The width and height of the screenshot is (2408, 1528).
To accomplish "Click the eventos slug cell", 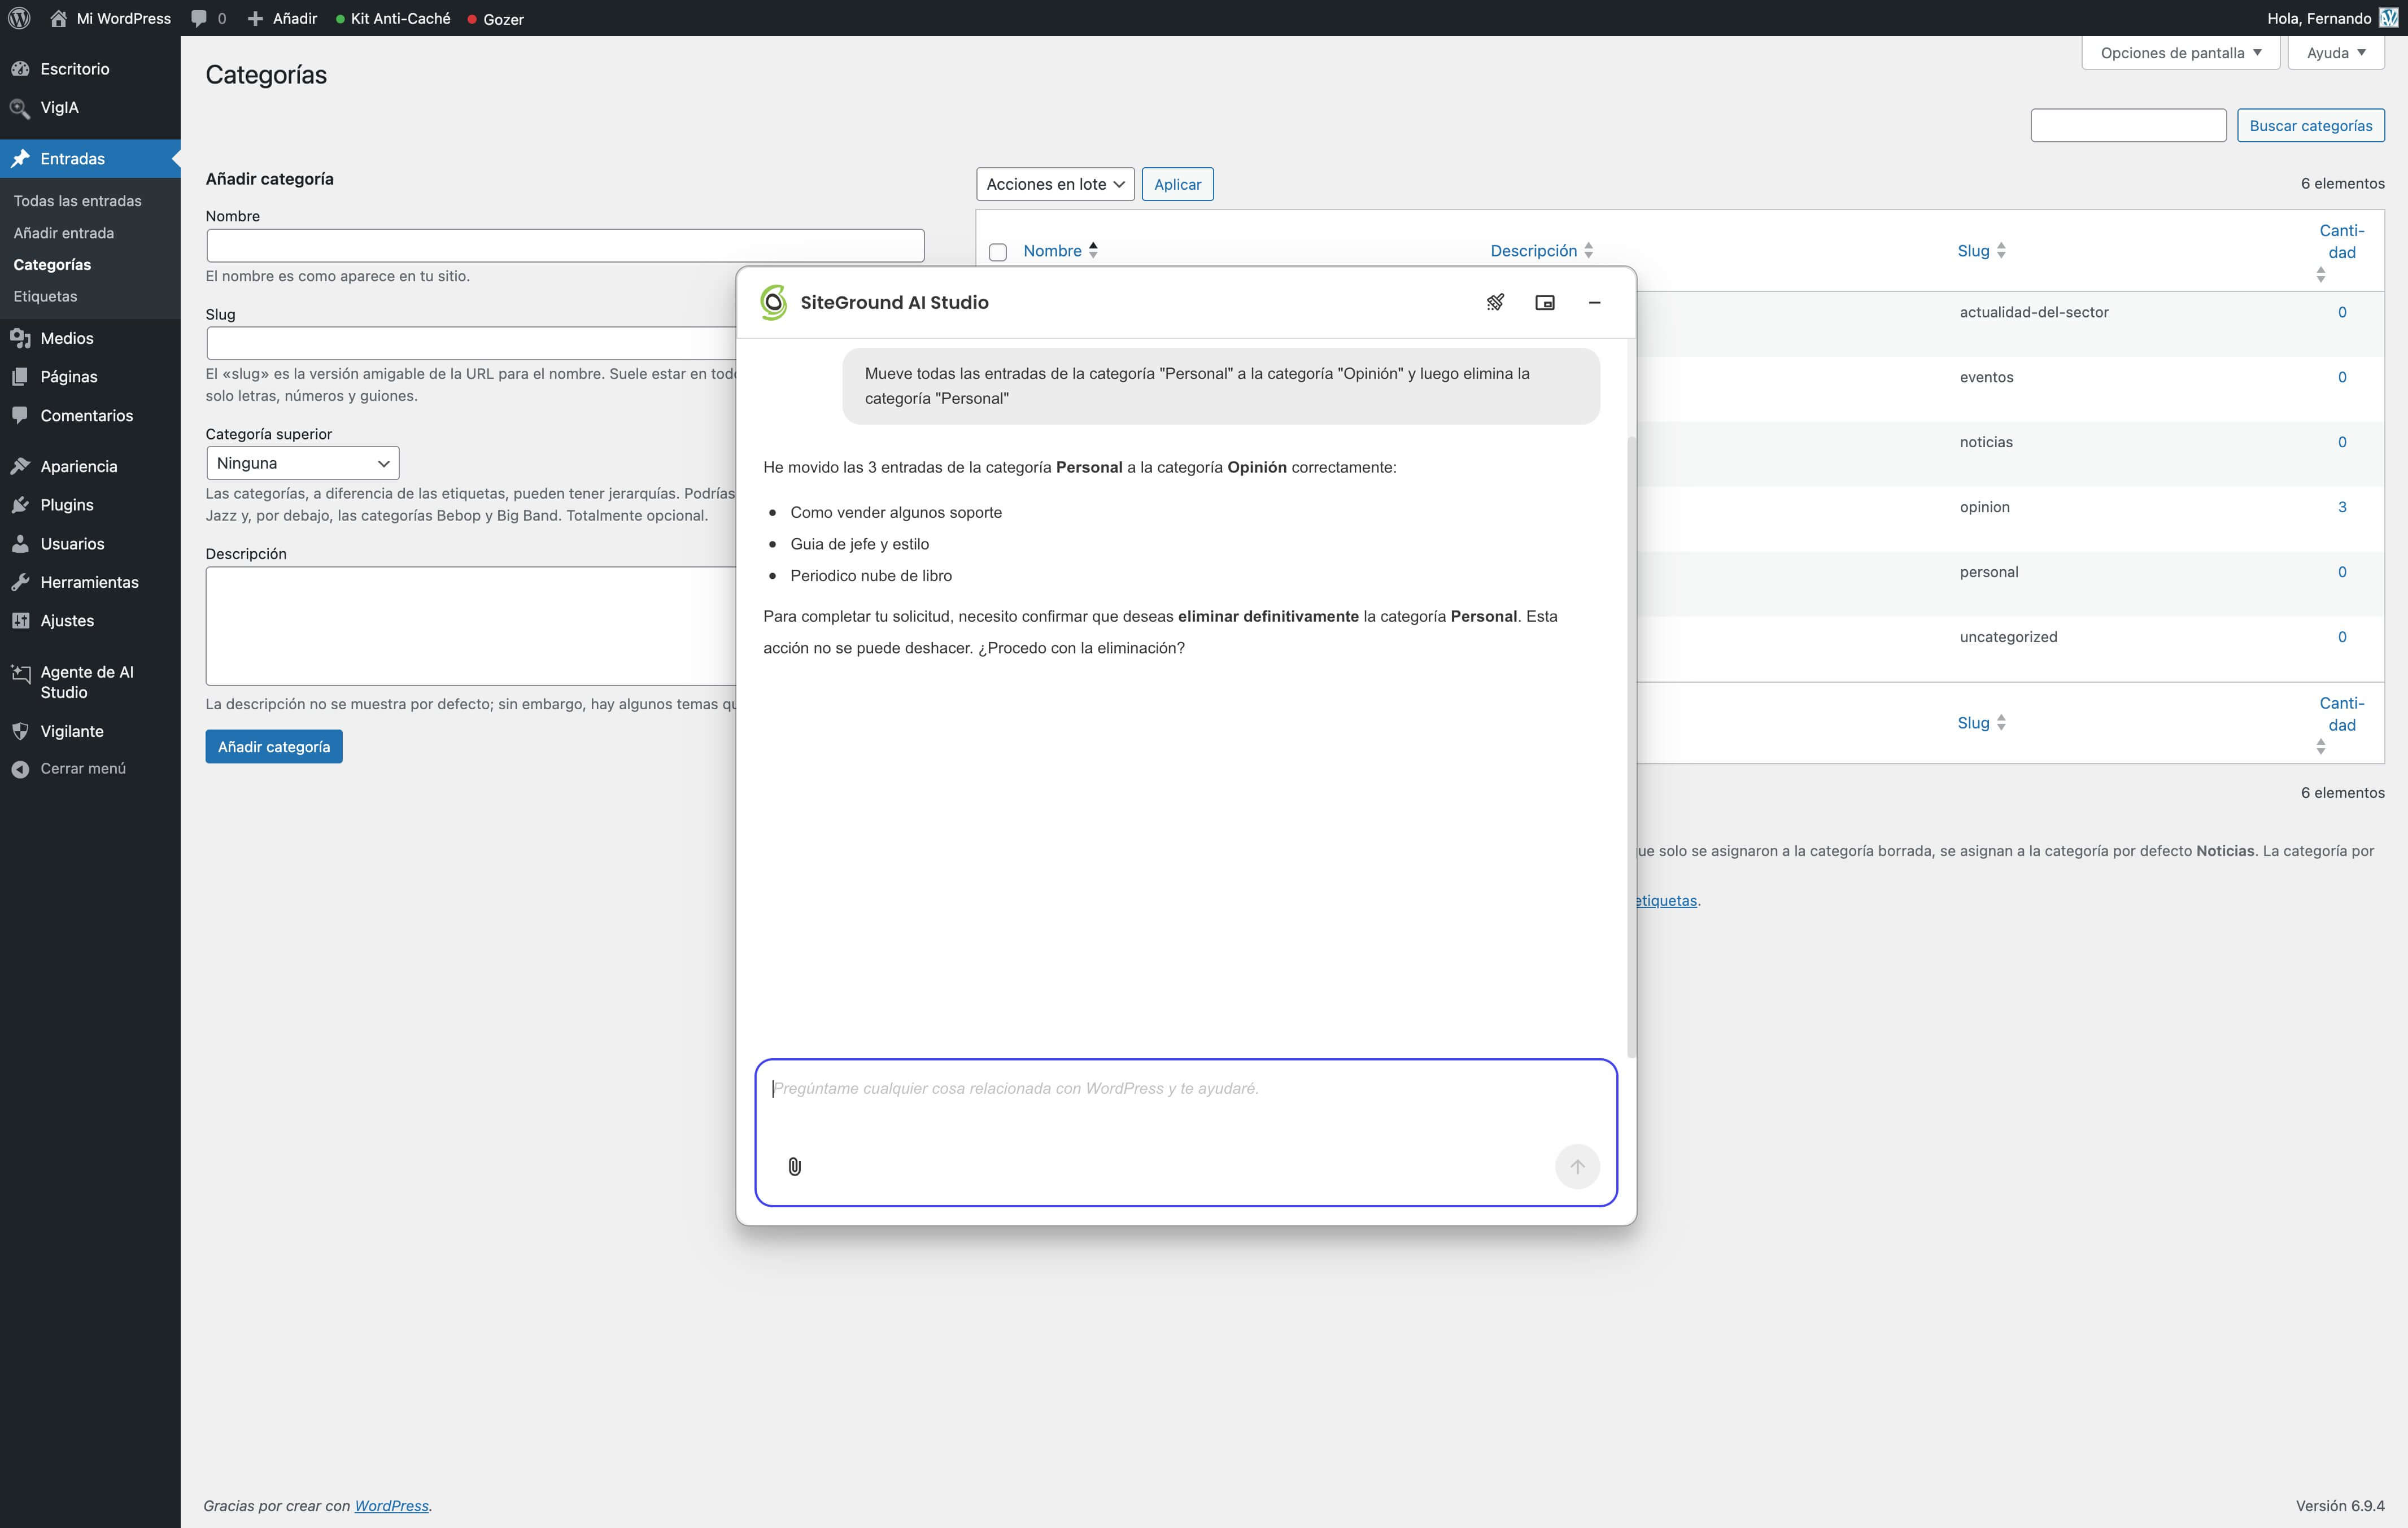I will (1986, 377).
